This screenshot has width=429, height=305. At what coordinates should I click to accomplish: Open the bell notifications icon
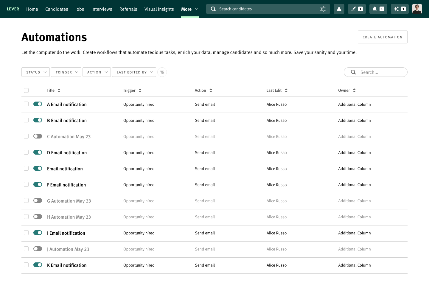tap(378, 9)
